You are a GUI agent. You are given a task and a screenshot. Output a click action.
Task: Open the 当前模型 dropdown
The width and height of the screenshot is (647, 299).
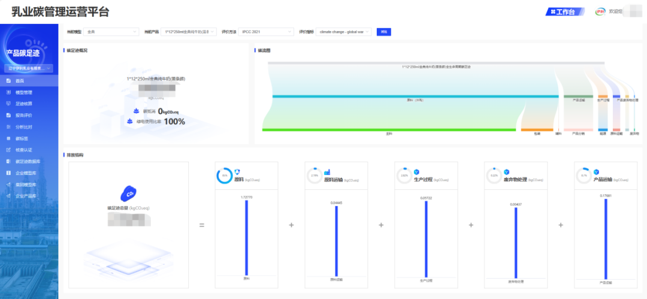[x=111, y=32]
